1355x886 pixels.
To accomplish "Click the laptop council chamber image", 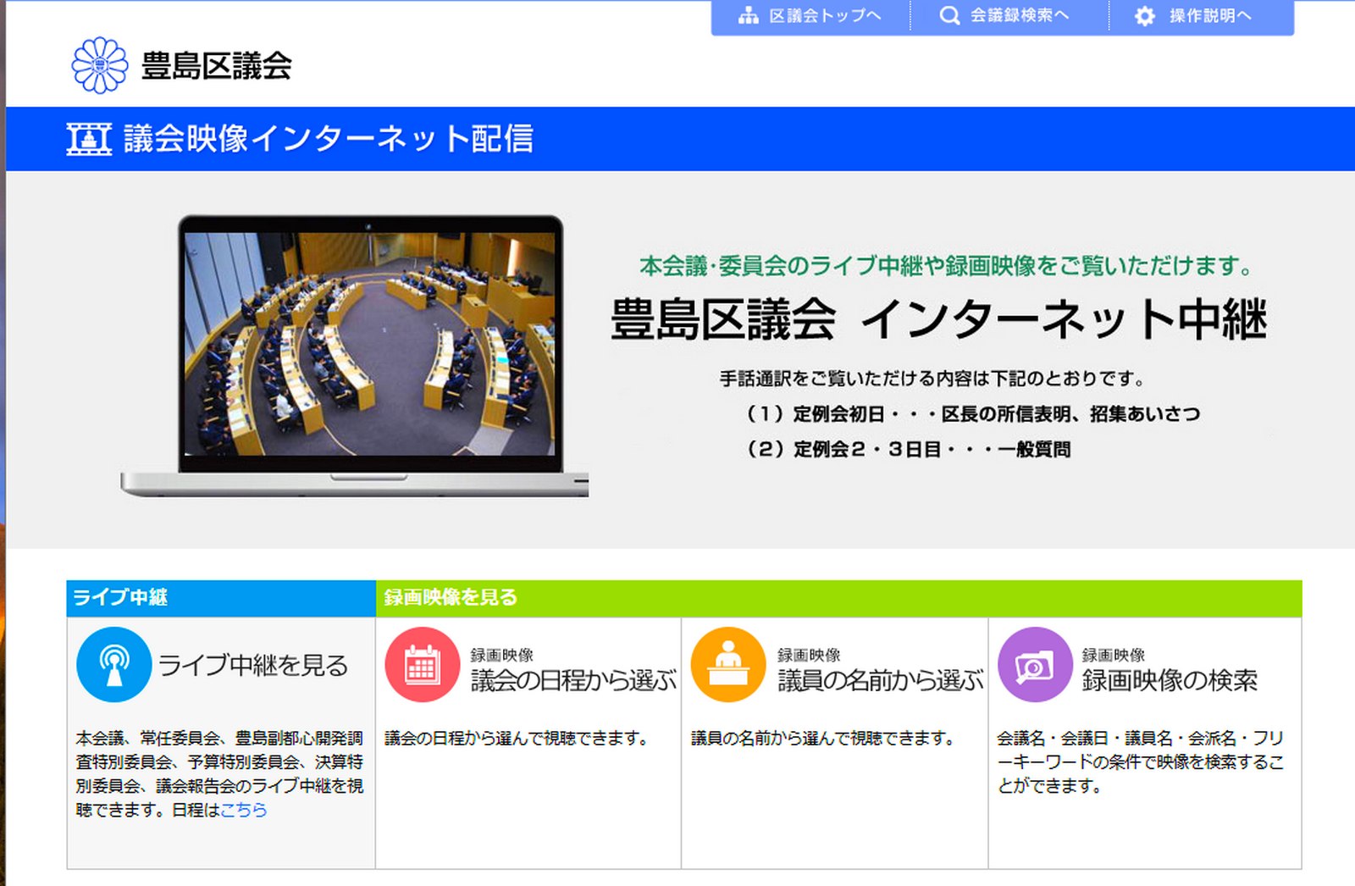I will tap(369, 347).
